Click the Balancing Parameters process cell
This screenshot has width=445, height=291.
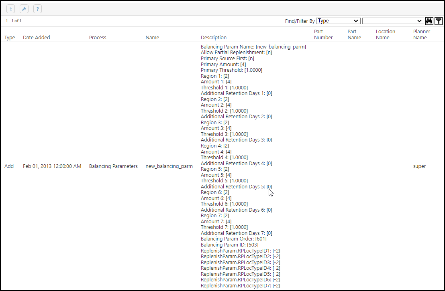point(113,166)
